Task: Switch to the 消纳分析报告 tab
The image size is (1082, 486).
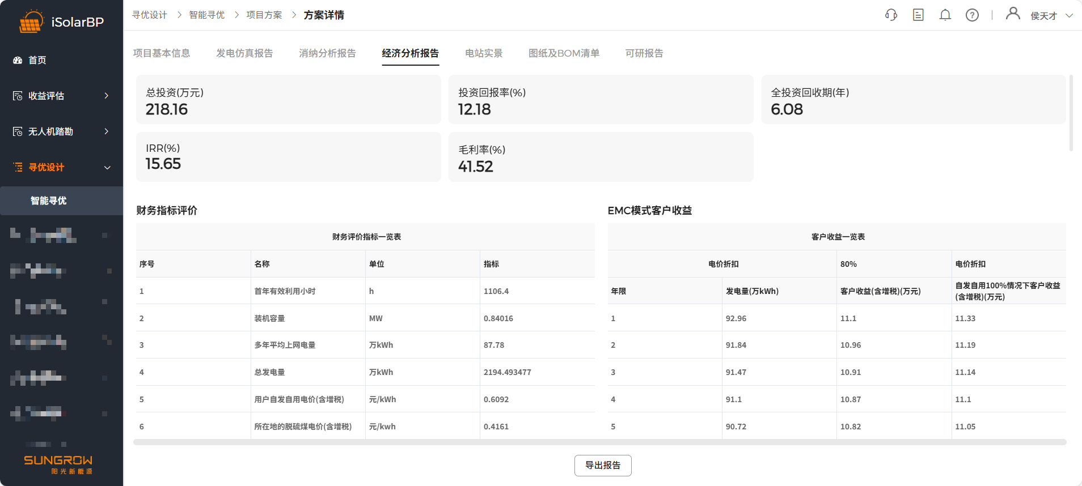Action: 327,53
